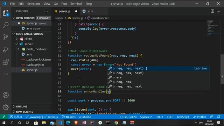Open the Terminal menu
This screenshot has height=126, width=224.
click(76, 4)
